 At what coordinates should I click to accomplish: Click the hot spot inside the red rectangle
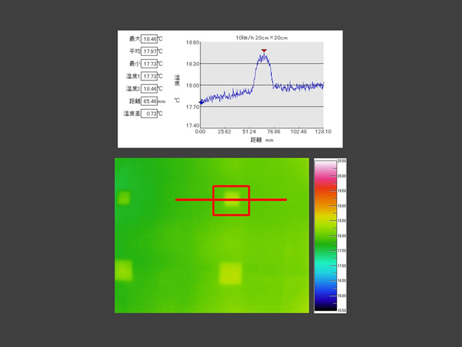coord(231,199)
